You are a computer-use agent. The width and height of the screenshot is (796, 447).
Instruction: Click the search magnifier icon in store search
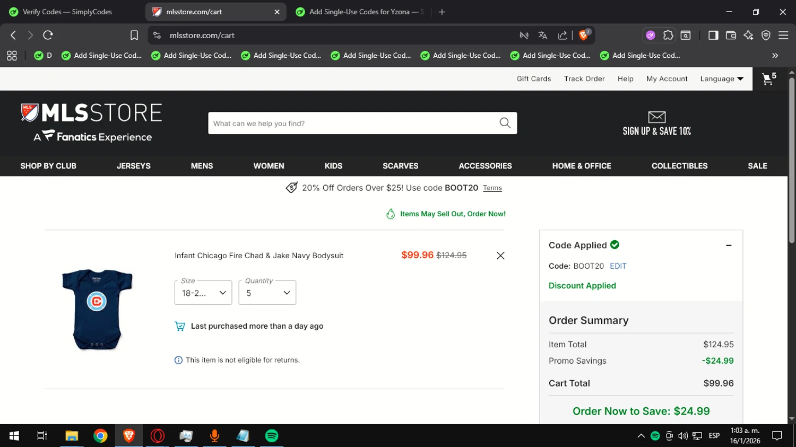[505, 123]
